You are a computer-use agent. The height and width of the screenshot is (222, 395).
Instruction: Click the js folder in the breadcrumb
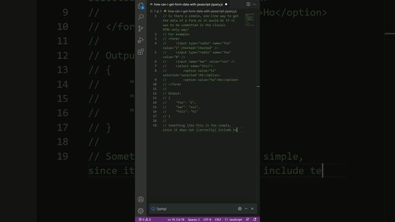click(158, 11)
